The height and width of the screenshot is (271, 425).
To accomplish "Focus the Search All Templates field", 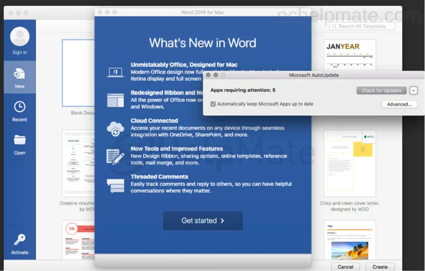I will tap(362, 26).
